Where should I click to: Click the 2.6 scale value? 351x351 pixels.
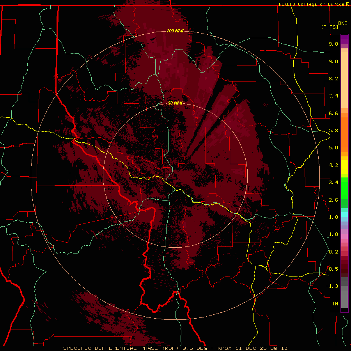[333, 200]
